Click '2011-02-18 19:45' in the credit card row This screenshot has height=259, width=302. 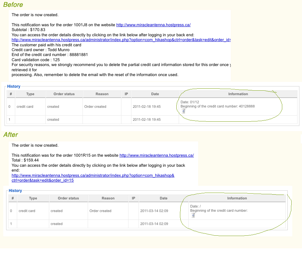pyautogui.click(x=147, y=107)
